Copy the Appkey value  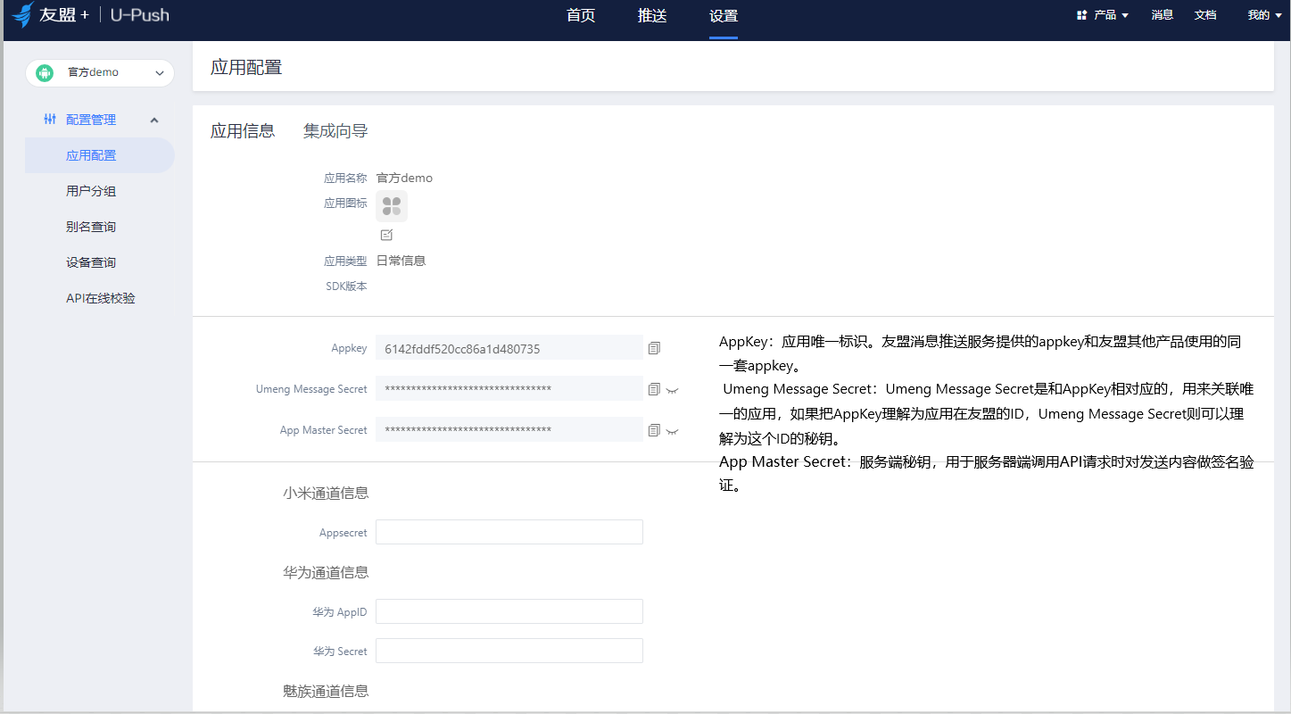click(654, 348)
